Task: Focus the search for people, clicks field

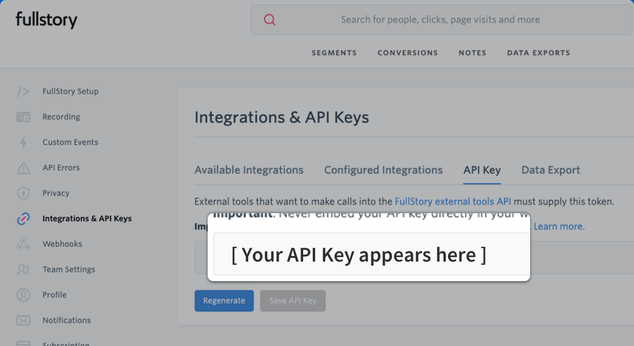Action: coord(441,20)
